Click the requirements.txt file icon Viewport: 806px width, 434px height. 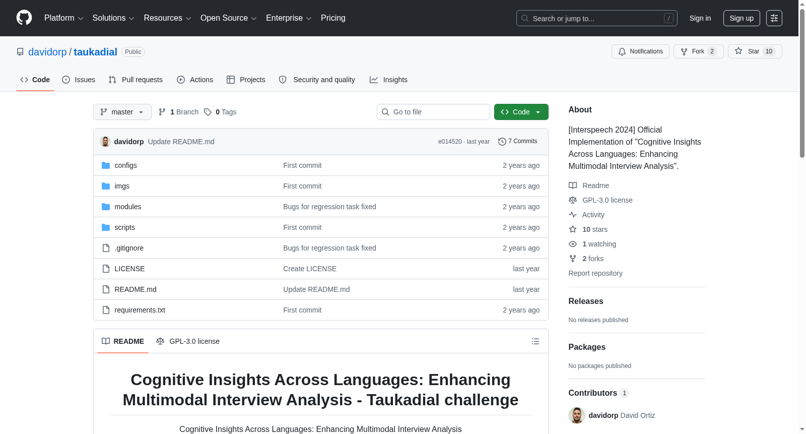[x=106, y=310]
